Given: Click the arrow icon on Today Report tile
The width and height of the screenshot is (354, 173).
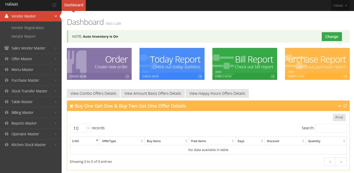Looking at the screenshot, I should [200, 76].
